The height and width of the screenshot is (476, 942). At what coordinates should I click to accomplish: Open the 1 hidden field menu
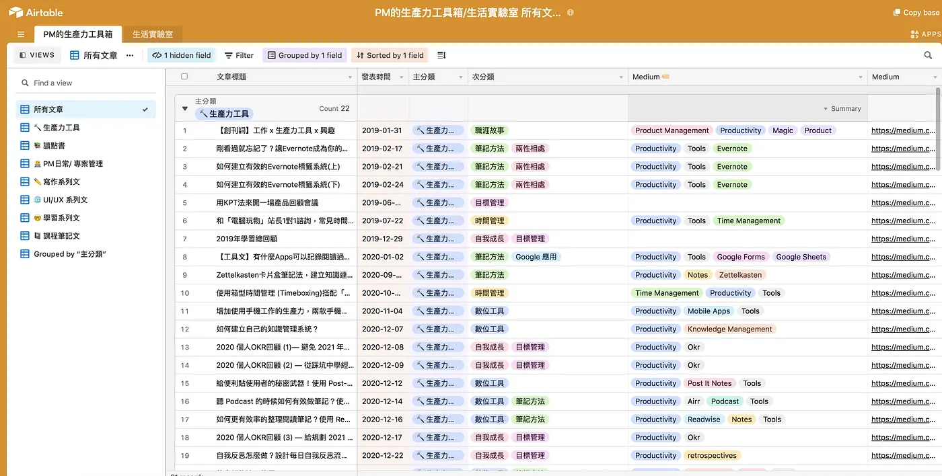tap(181, 55)
